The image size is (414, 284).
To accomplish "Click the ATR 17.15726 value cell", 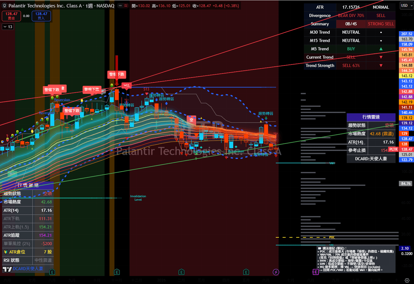I will pos(351,7).
